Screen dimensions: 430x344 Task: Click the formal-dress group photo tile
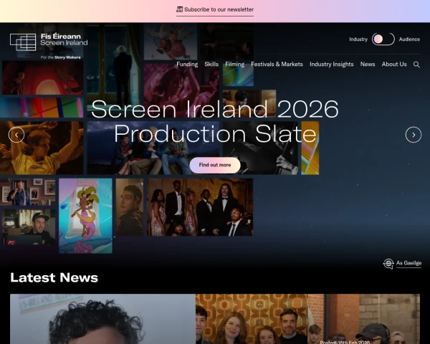[200, 207]
